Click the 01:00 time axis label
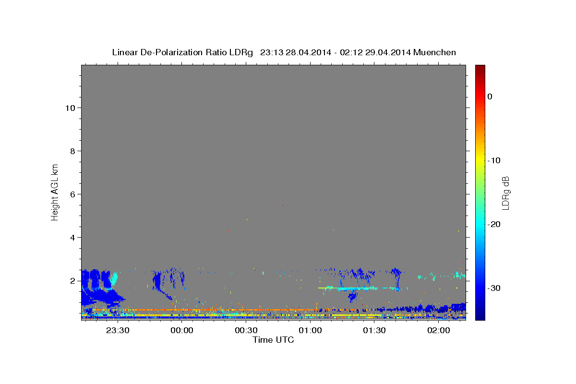 click(x=310, y=330)
